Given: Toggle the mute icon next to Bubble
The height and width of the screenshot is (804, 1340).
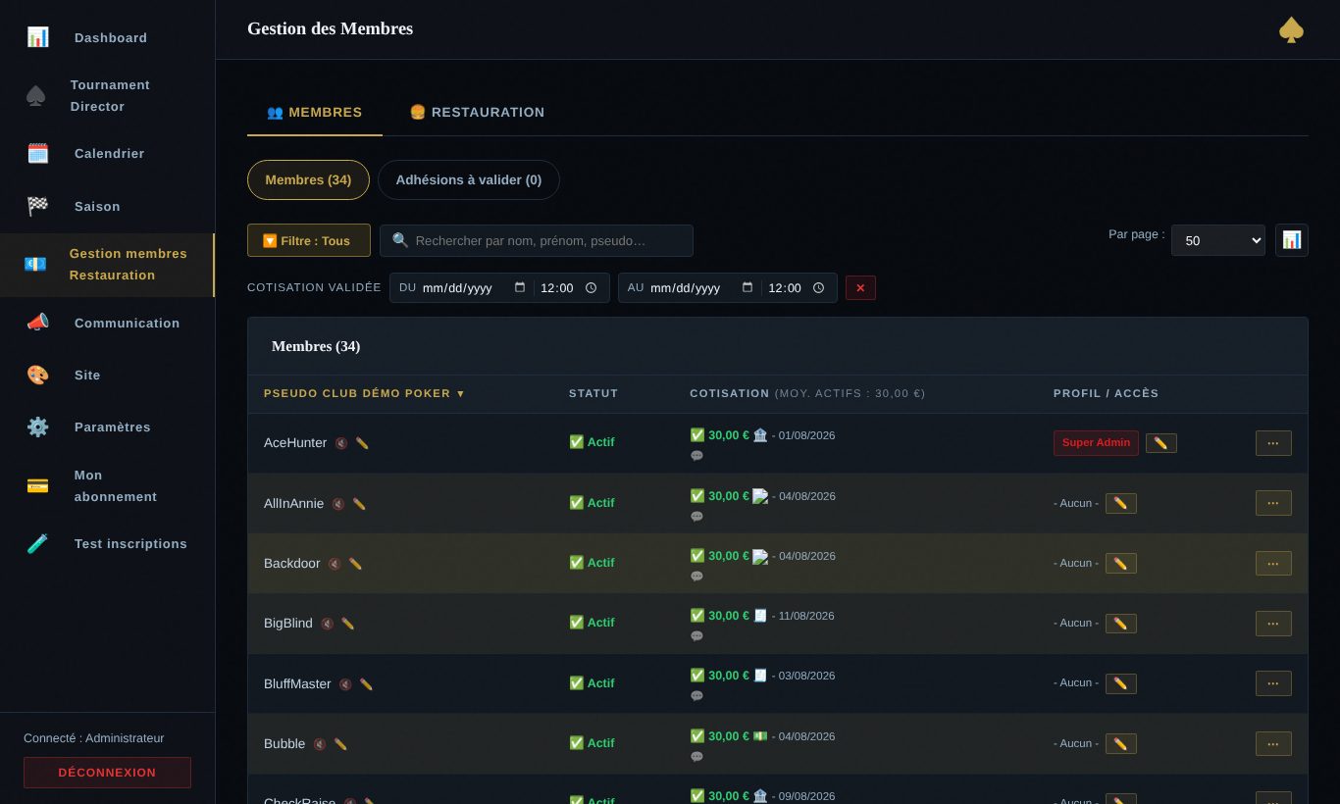Looking at the screenshot, I should tap(320, 744).
